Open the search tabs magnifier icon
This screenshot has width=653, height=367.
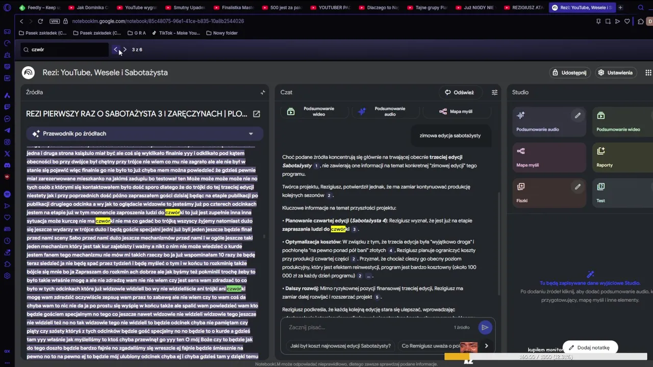641,8
